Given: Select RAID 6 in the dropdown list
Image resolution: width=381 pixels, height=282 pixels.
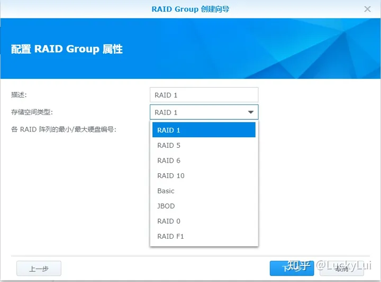Looking at the screenshot, I should tap(204, 161).
